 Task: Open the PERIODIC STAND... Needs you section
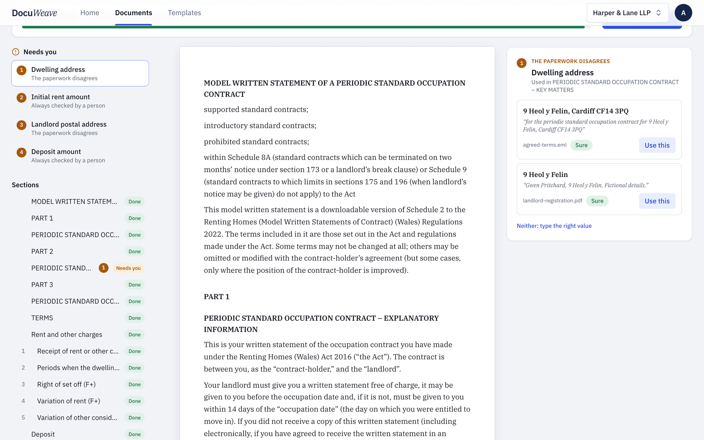pos(80,268)
